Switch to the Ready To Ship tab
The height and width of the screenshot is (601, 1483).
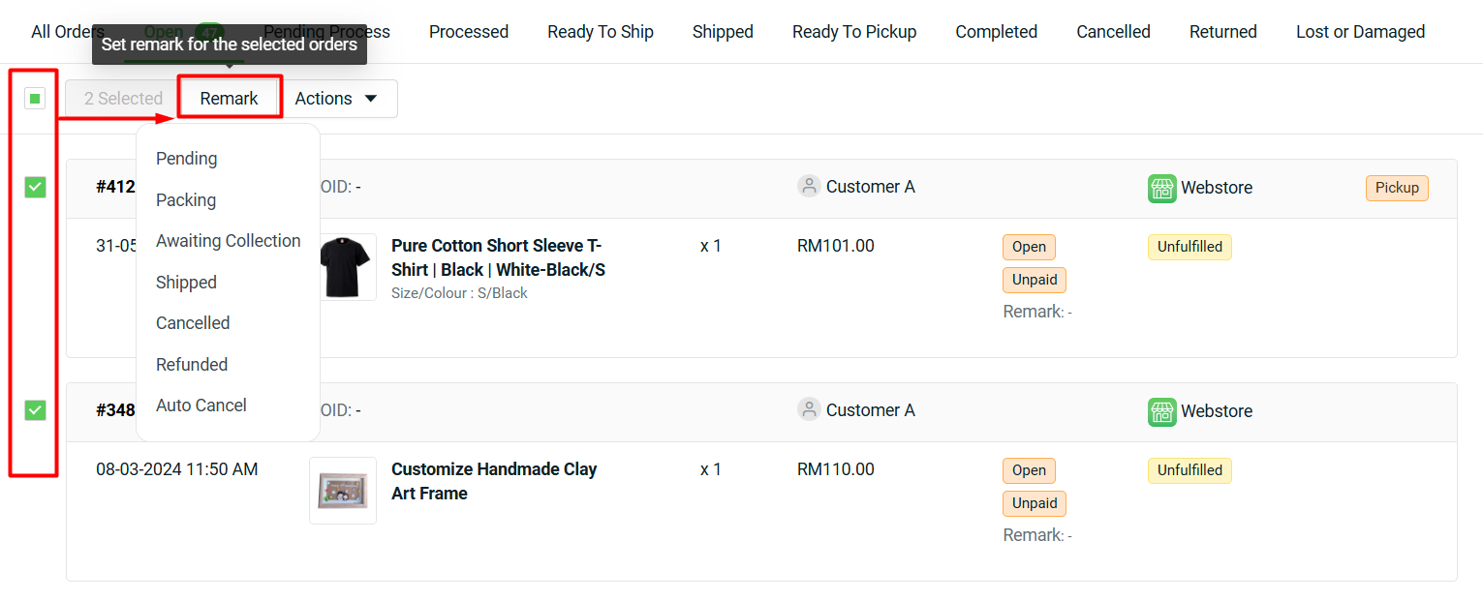point(601,32)
